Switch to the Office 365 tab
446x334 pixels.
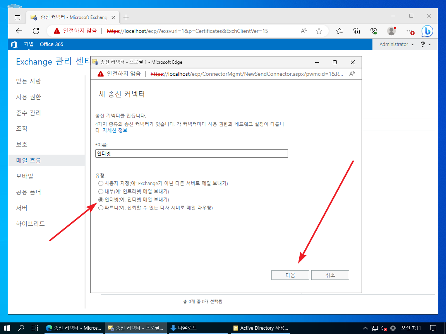[x=51, y=44]
